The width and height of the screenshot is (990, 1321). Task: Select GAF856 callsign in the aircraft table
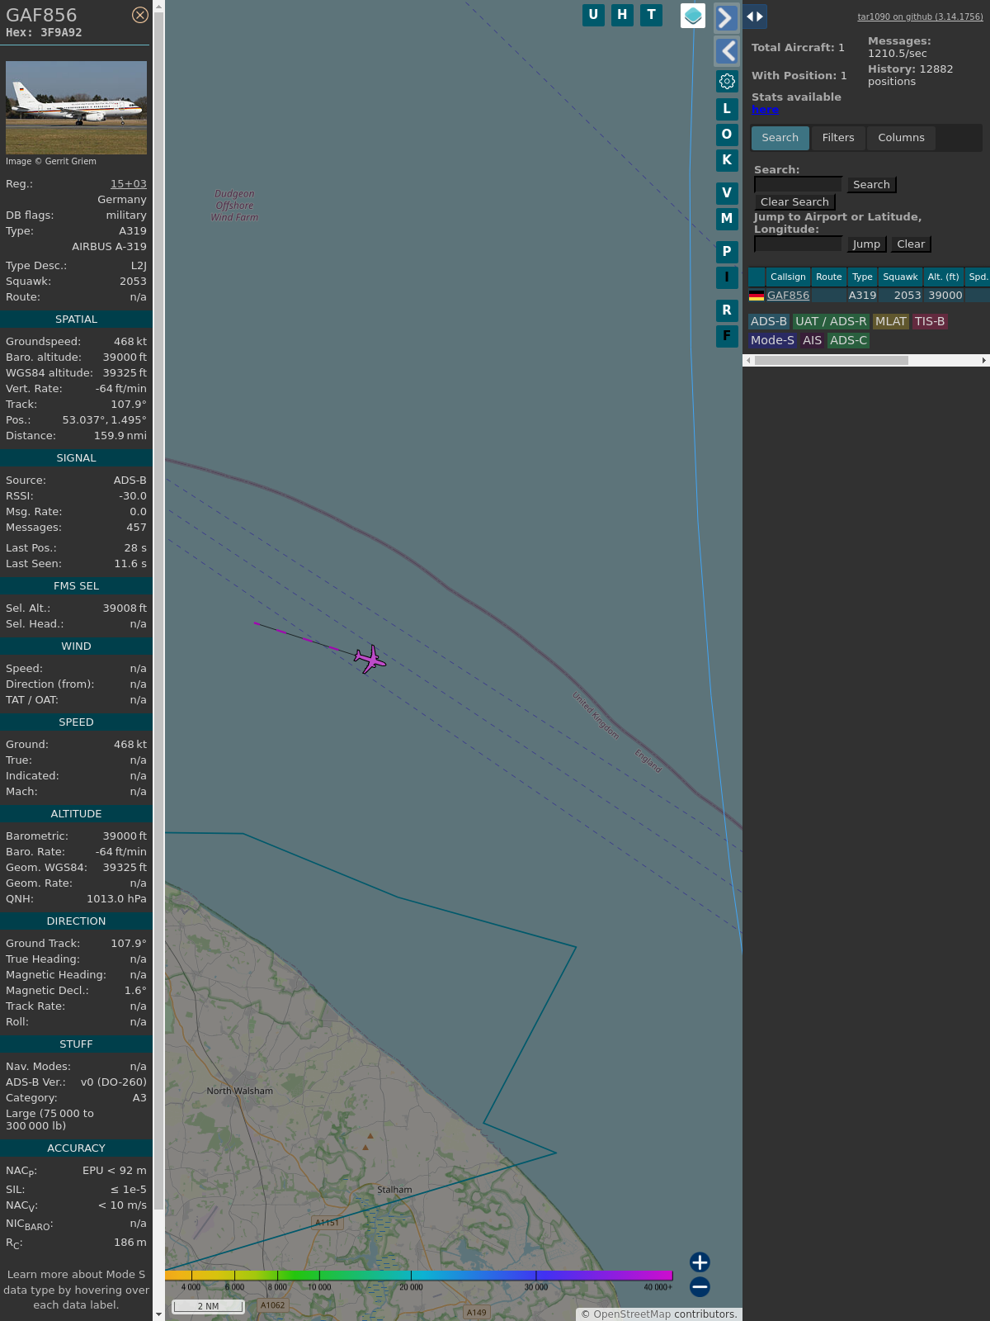coord(788,296)
